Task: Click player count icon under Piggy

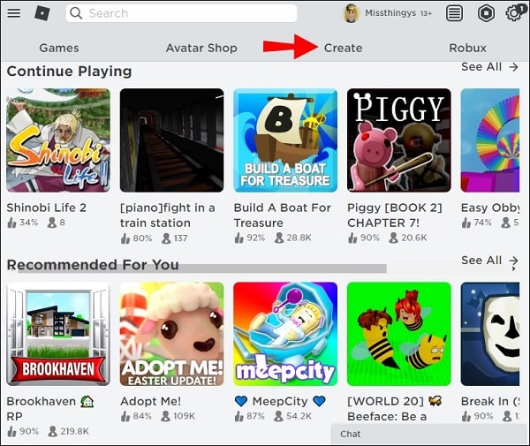Action: 393,238
